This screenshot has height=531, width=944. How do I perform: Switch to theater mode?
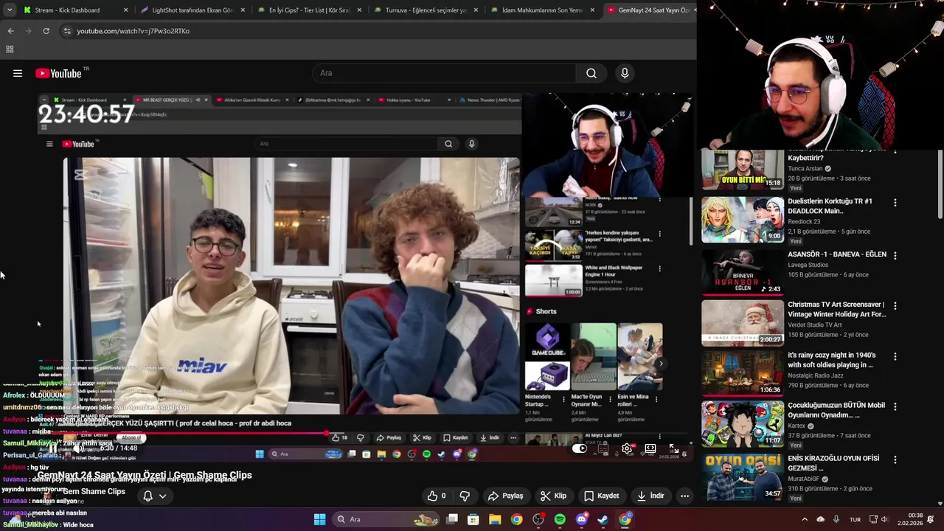coord(650,448)
